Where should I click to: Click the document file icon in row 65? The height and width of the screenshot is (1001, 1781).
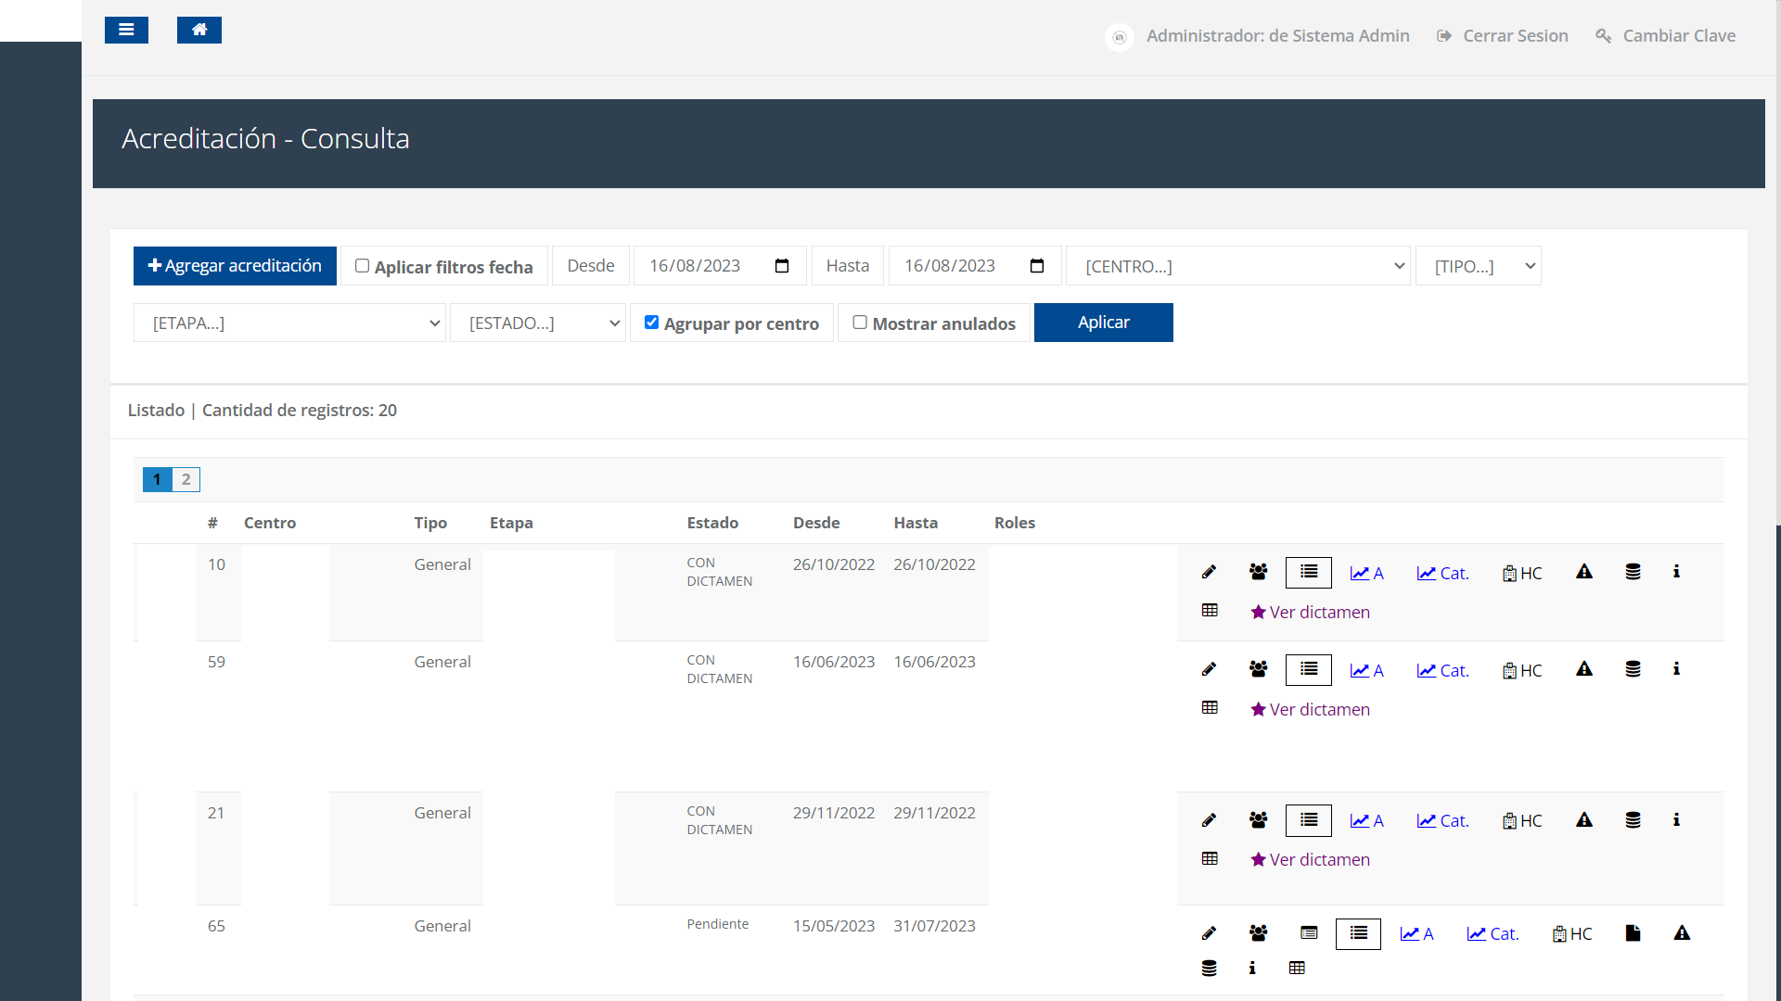tap(1633, 933)
